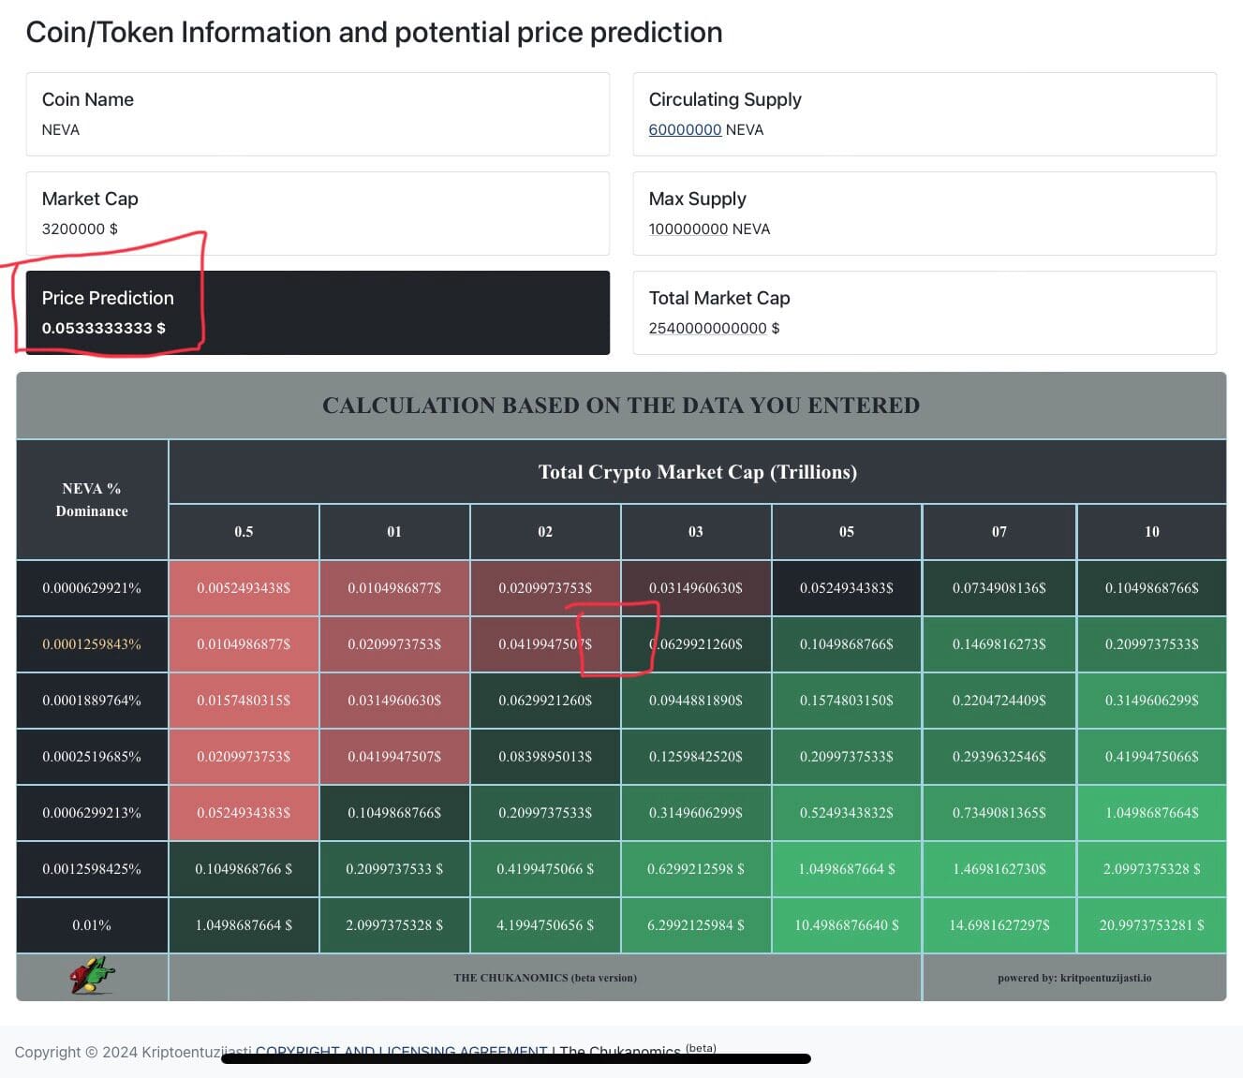
Task: Click the 0.01% dominance row label
Action: 92,925
